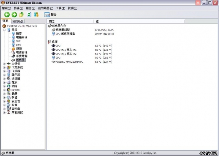Expand the 資料庫 tree node
This screenshot has width=219, height=156.
[x=4, y=109]
